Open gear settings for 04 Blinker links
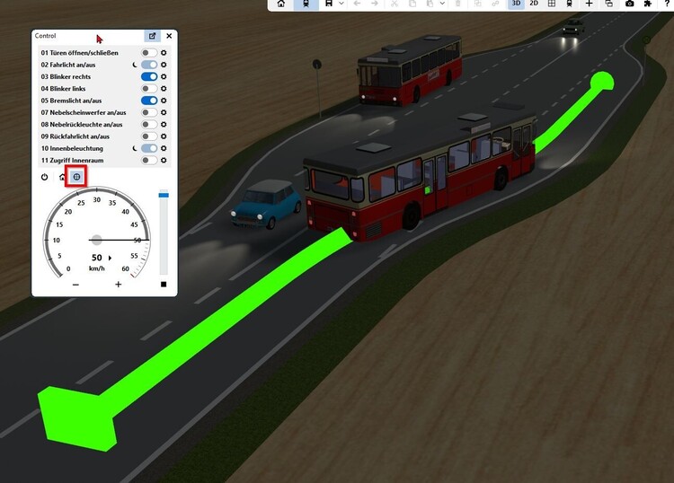 [164, 89]
